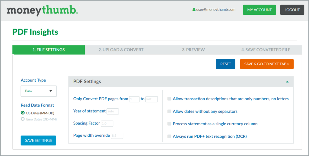
Task: Click the Spacing Factor input field
Action: [107, 123]
